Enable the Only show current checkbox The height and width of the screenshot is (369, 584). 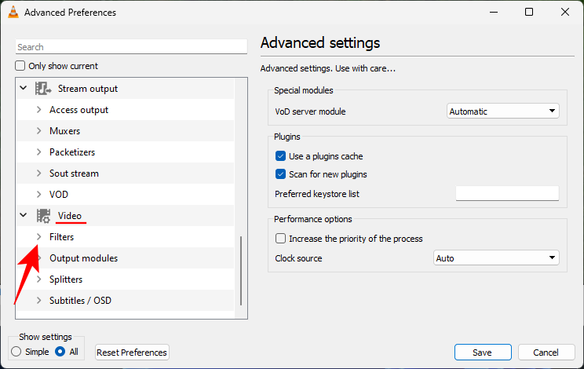(21, 66)
